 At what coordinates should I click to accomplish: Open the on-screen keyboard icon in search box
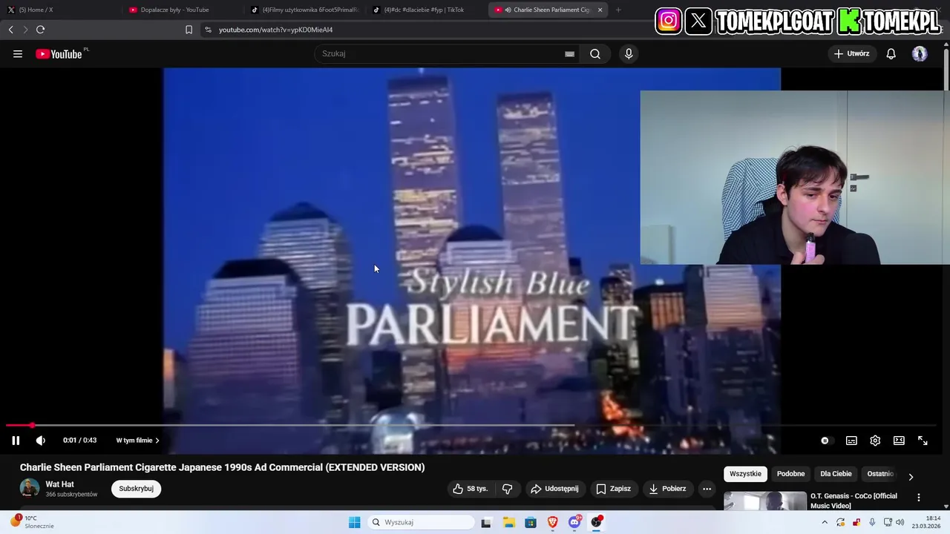click(569, 54)
